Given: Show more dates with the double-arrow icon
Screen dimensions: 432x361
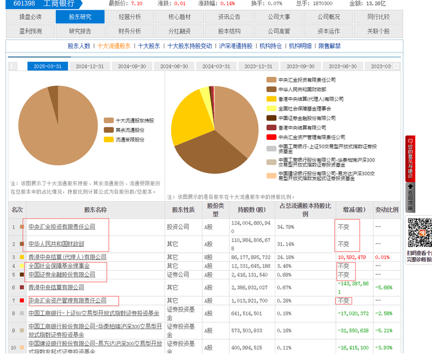Looking at the screenshot, I should (x=396, y=66).
